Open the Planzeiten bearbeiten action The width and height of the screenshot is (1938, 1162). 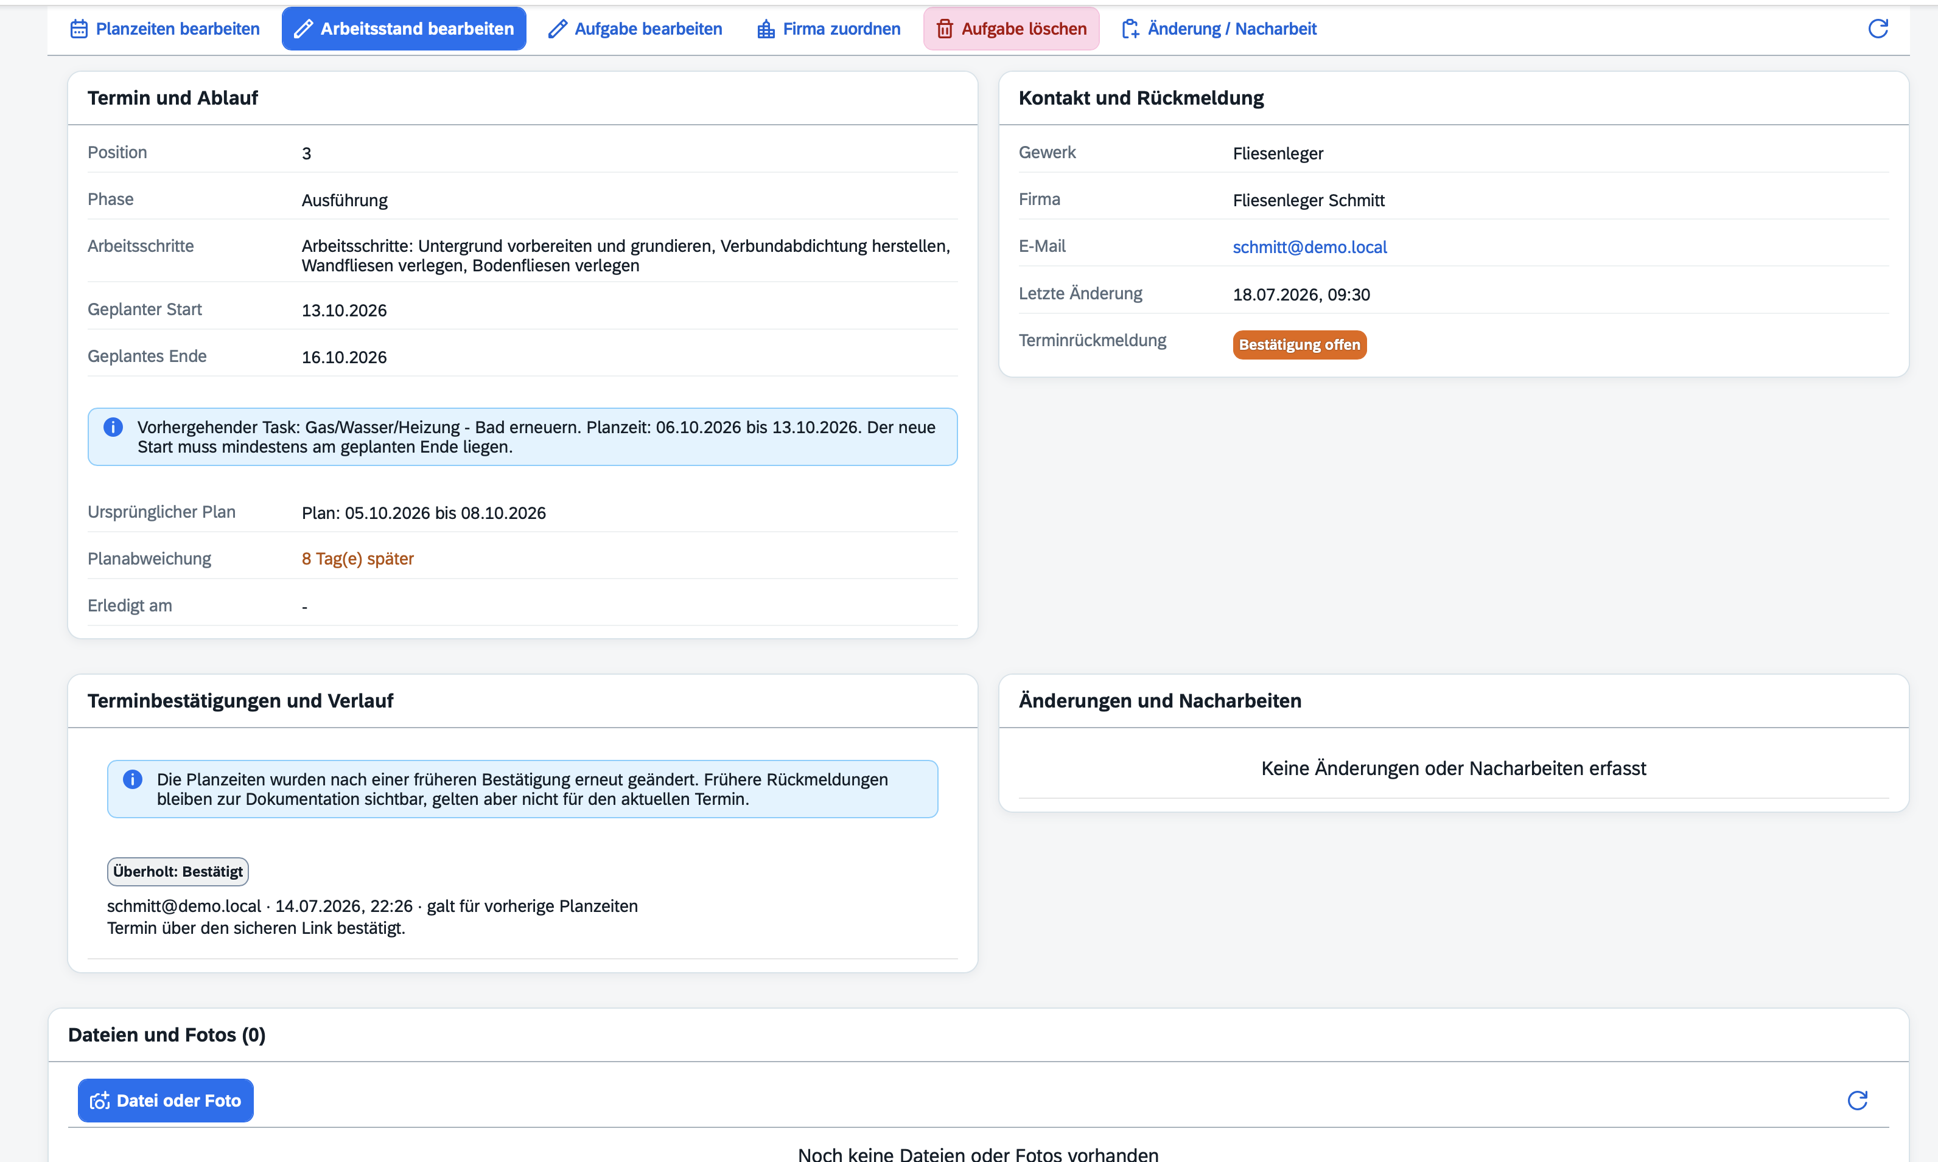pos(166,29)
